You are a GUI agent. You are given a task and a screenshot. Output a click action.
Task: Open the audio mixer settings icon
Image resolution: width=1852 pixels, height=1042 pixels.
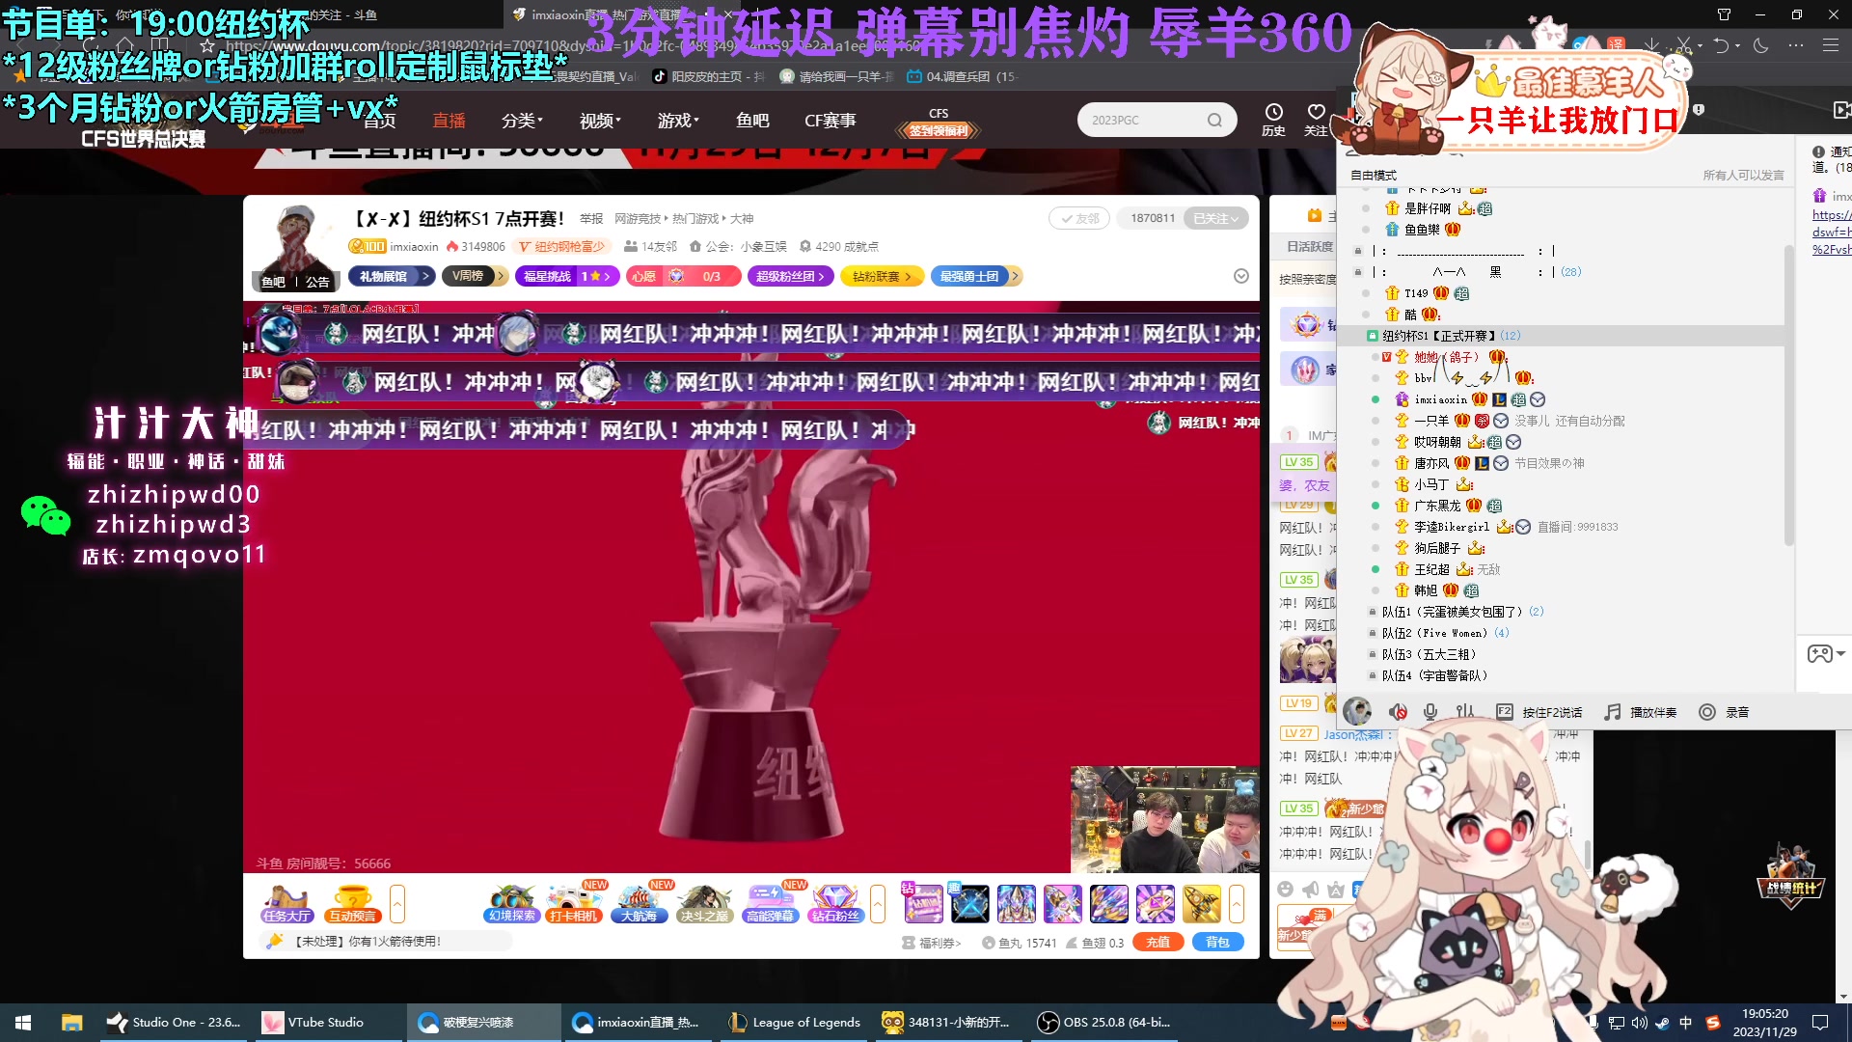point(1465,712)
